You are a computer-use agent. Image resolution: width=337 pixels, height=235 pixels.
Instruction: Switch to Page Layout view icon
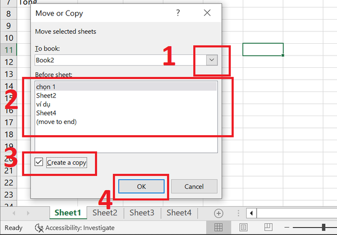(x=243, y=227)
